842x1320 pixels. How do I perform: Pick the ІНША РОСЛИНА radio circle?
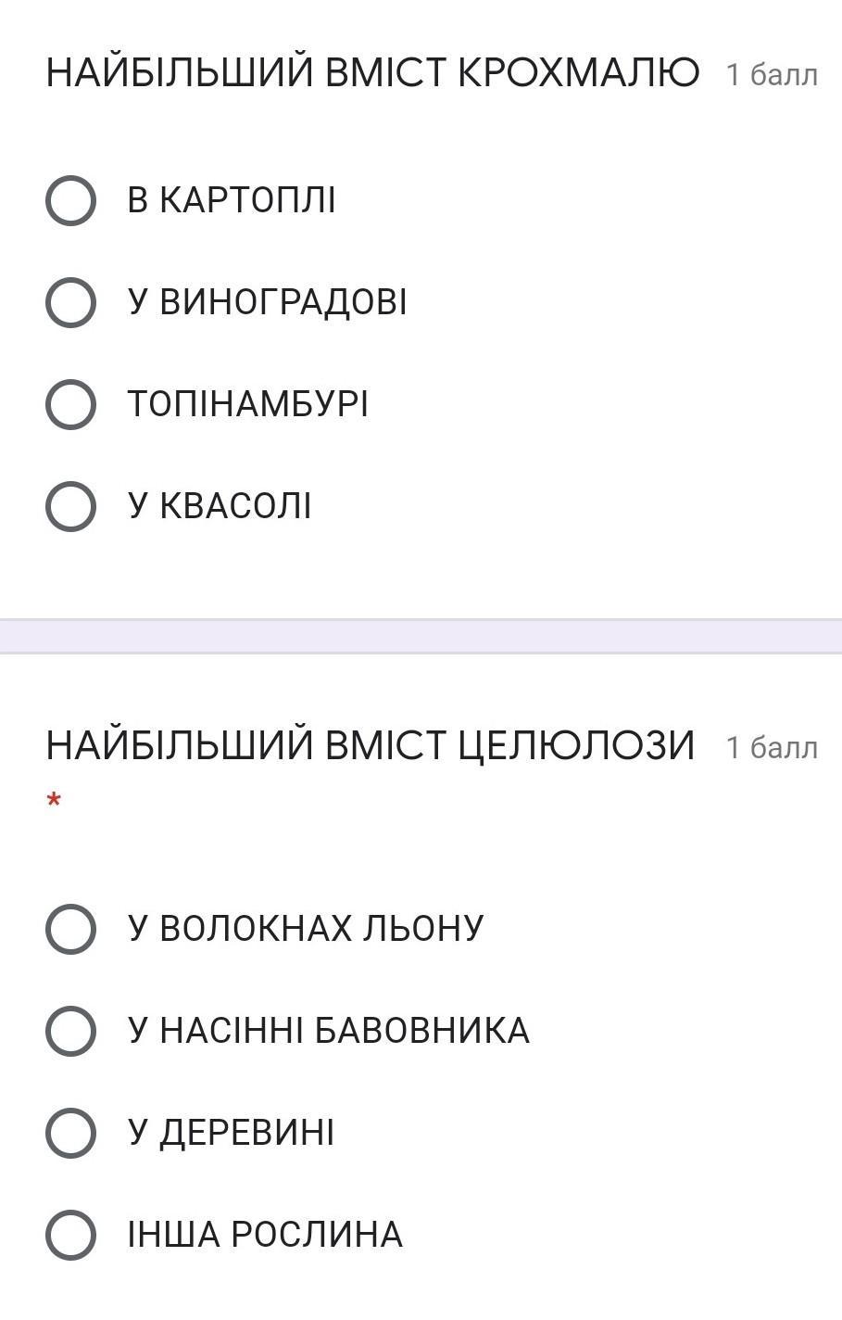(x=70, y=1235)
